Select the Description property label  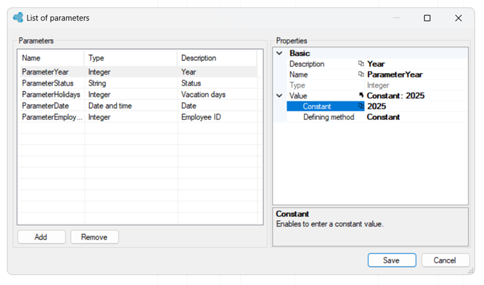coord(307,64)
